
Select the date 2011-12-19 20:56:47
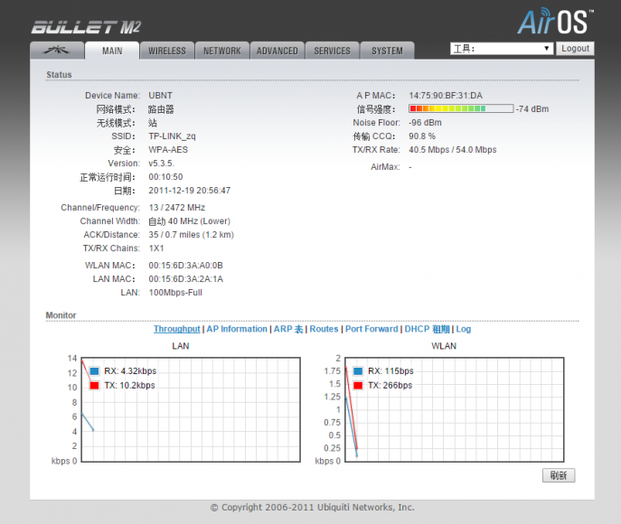[x=189, y=191]
